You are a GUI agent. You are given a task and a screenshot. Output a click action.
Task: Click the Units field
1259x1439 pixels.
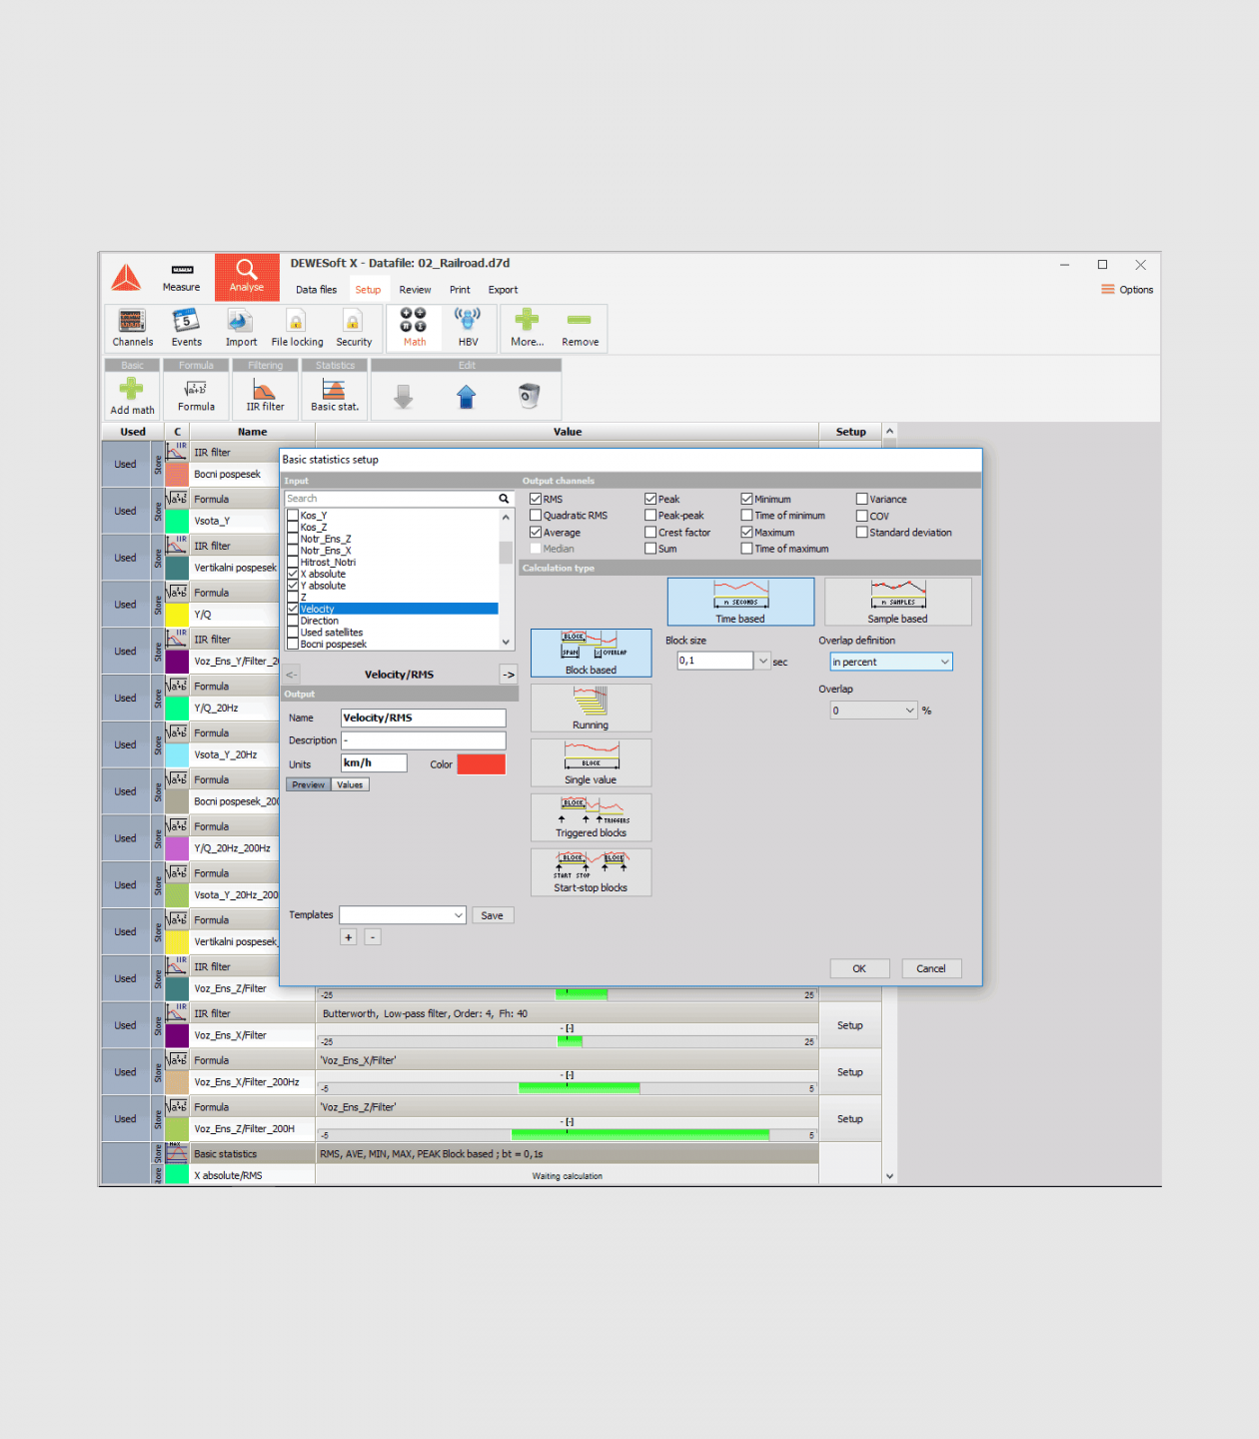374,762
